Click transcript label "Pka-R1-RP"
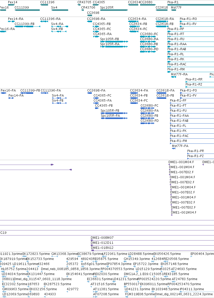This screenshot has height=298, width=214. 176,29
